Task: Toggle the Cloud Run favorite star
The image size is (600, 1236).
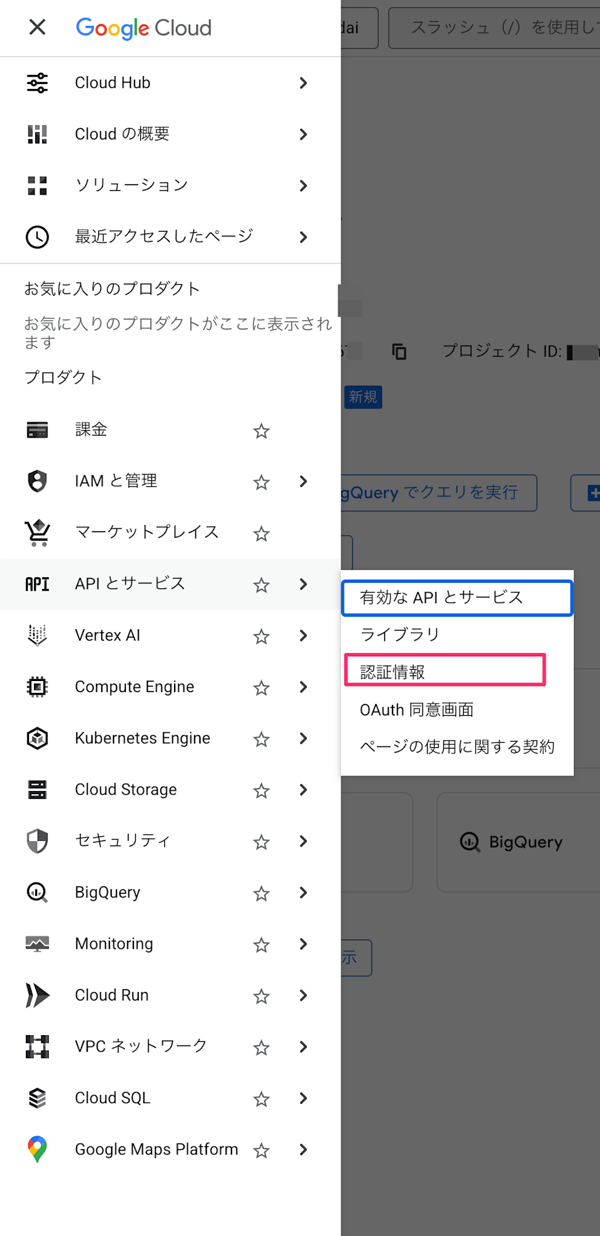Action: point(262,996)
